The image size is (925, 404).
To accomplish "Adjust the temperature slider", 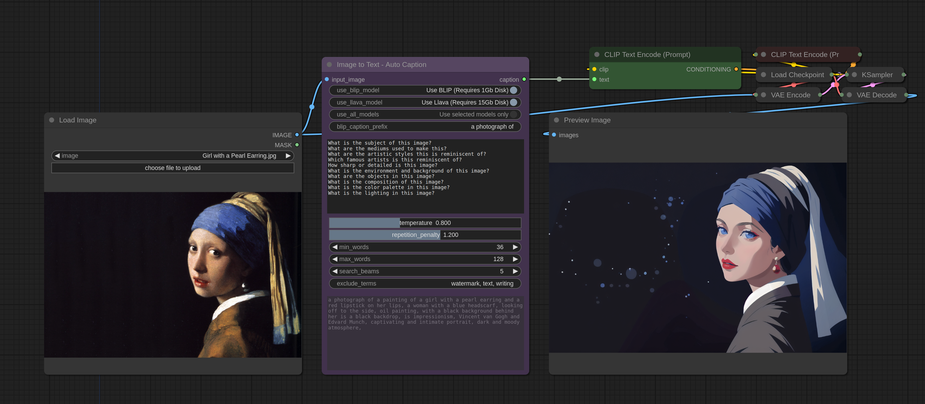I will pyautogui.click(x=425, y=223).
